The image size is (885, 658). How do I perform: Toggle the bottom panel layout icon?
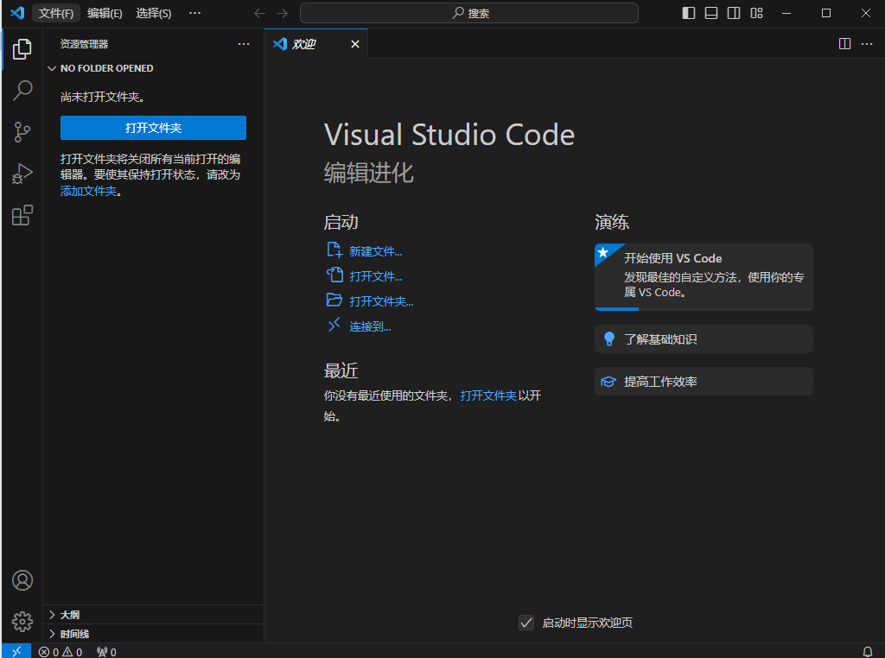point(711,13)
